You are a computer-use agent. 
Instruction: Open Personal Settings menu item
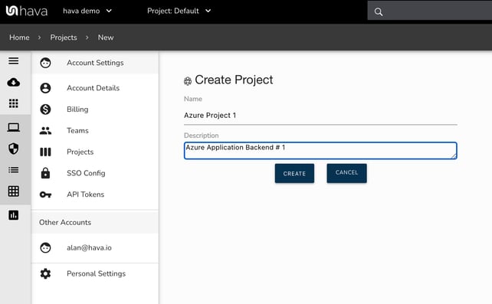pos(95,274)
